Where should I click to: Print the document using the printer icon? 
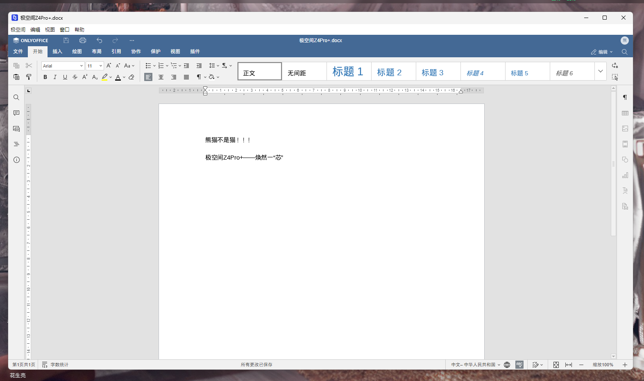point(83,41)
